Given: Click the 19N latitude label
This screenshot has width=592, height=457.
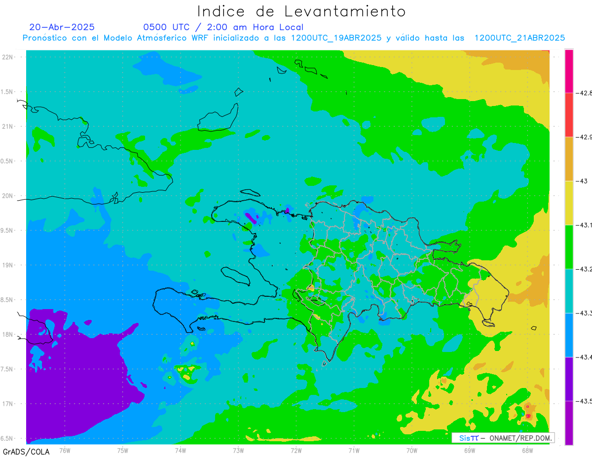Looking at the screenshot, I should click(8, 265).
